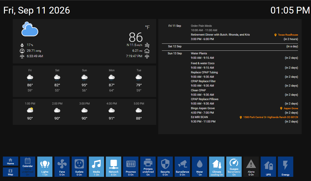
Task: Open the 1500 Park Central Dr address link
Action: pos(269,117)
